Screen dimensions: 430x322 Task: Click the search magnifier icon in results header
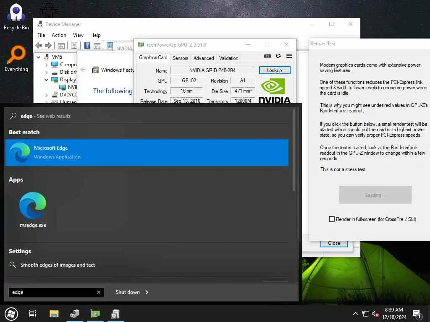click(13, 116)
